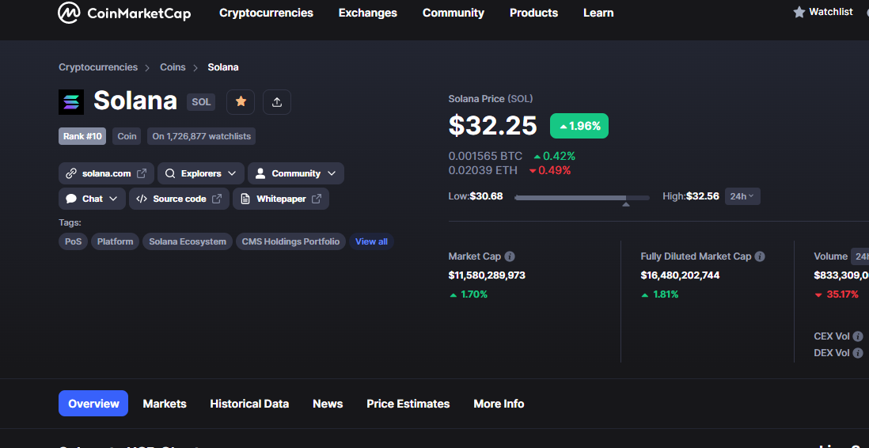Expand the Explorers dropdown
This screenshot has height=448, width=869.
coord(200,173)
